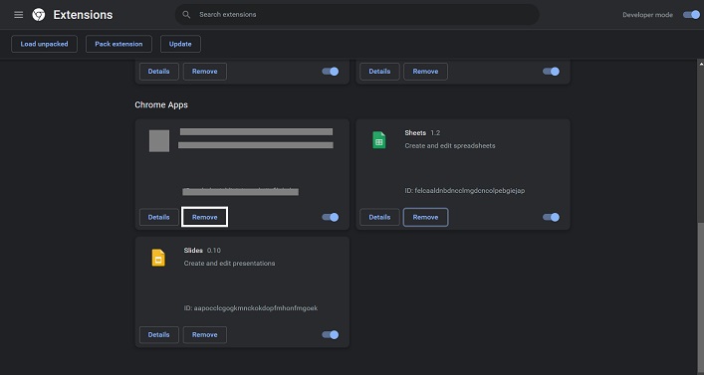The height and width of the screenshot is (375, 704).
Task: Click Remove on top-left partial card
Action: pyautogui.click(x=205, y=72)
